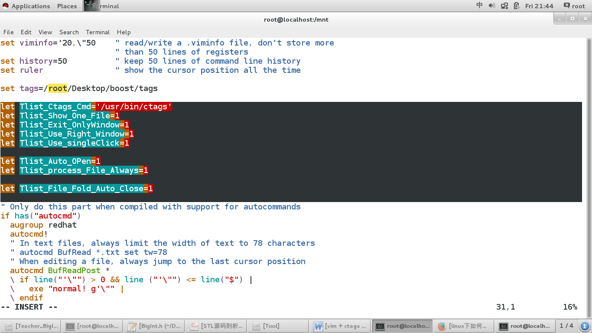Open the File menu
The width and height of the screenshot is (592, 333).
[8, 32]
